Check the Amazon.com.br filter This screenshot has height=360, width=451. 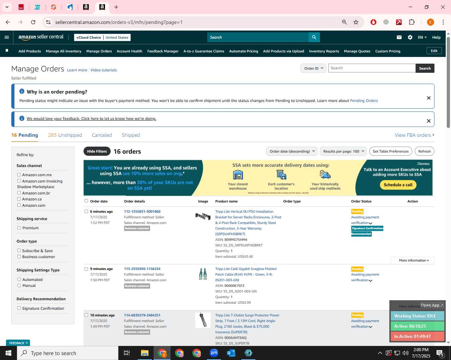[x=19, y=193]
